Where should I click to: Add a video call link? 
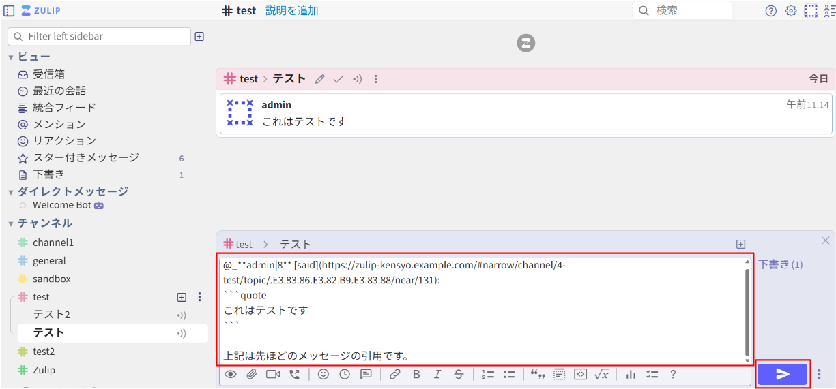273,374
